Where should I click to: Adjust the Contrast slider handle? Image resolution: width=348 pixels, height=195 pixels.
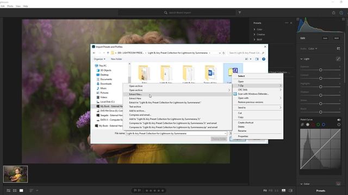(320, 78)
